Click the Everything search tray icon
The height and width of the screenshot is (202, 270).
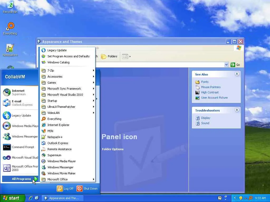click(251, 198)
